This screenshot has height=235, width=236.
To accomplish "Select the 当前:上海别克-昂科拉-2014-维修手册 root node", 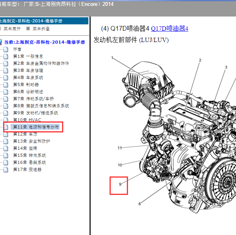I will tap(44, 42).
